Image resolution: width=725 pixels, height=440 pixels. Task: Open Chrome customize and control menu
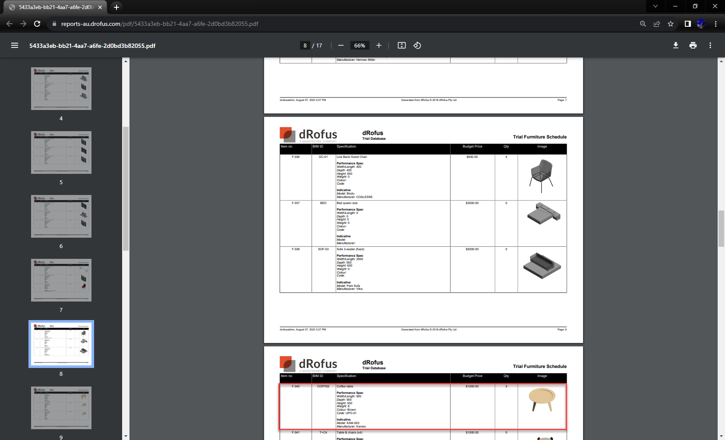716,24
